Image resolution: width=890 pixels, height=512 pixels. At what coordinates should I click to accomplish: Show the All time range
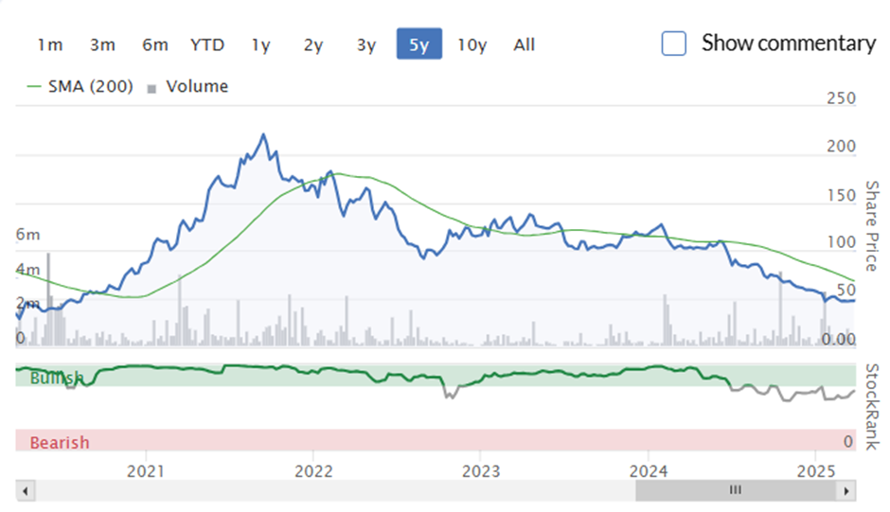coord(524,44)
